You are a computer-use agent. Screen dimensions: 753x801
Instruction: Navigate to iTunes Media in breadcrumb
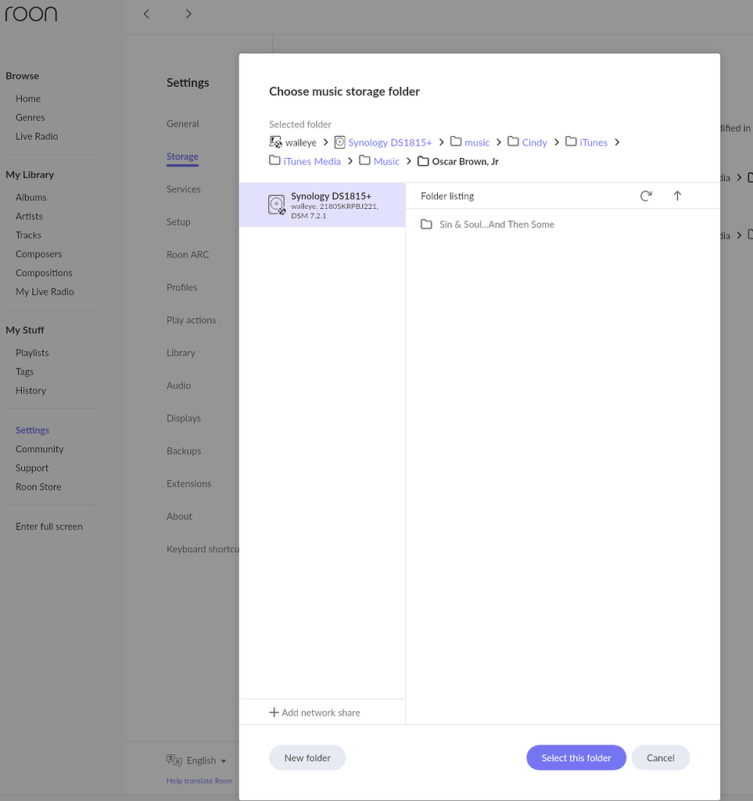(x=311, y=161)
